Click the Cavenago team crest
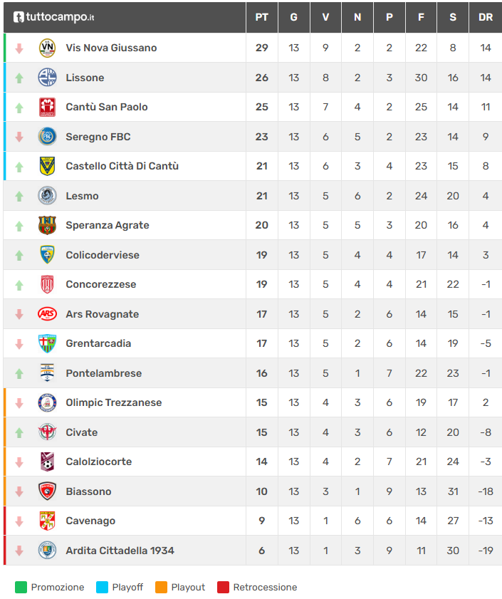The image size is (502, 599). (47, 521)
